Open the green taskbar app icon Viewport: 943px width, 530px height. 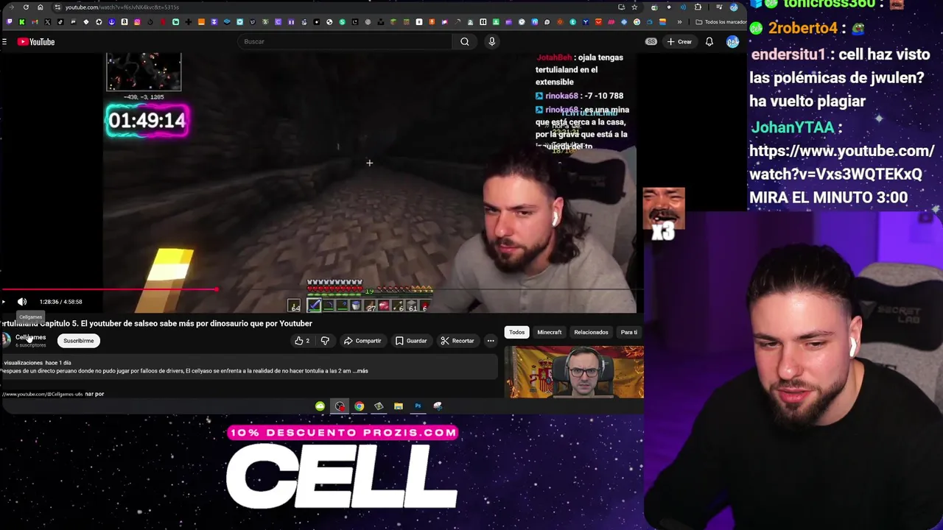pos(320,406)
